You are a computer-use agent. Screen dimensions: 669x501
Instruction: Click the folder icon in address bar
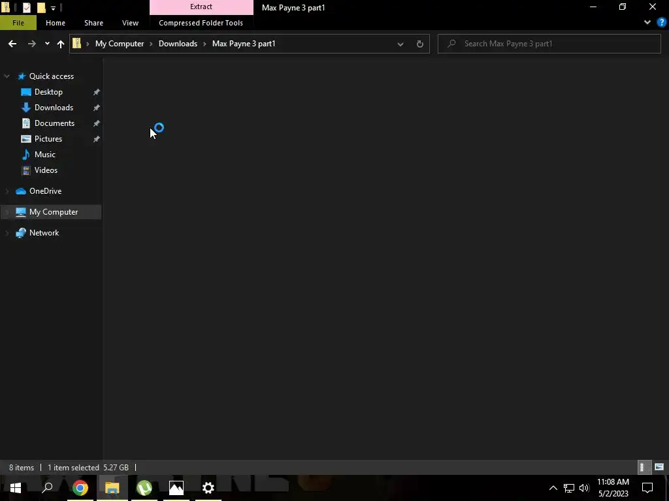click(77, 43)
